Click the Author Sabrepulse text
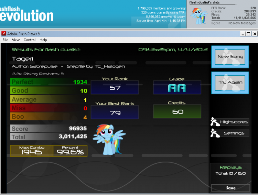The image size is (258, 195). pos(34,66)
